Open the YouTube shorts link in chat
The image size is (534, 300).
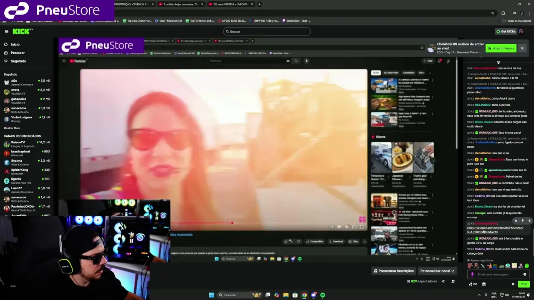(x=495, y=230)
